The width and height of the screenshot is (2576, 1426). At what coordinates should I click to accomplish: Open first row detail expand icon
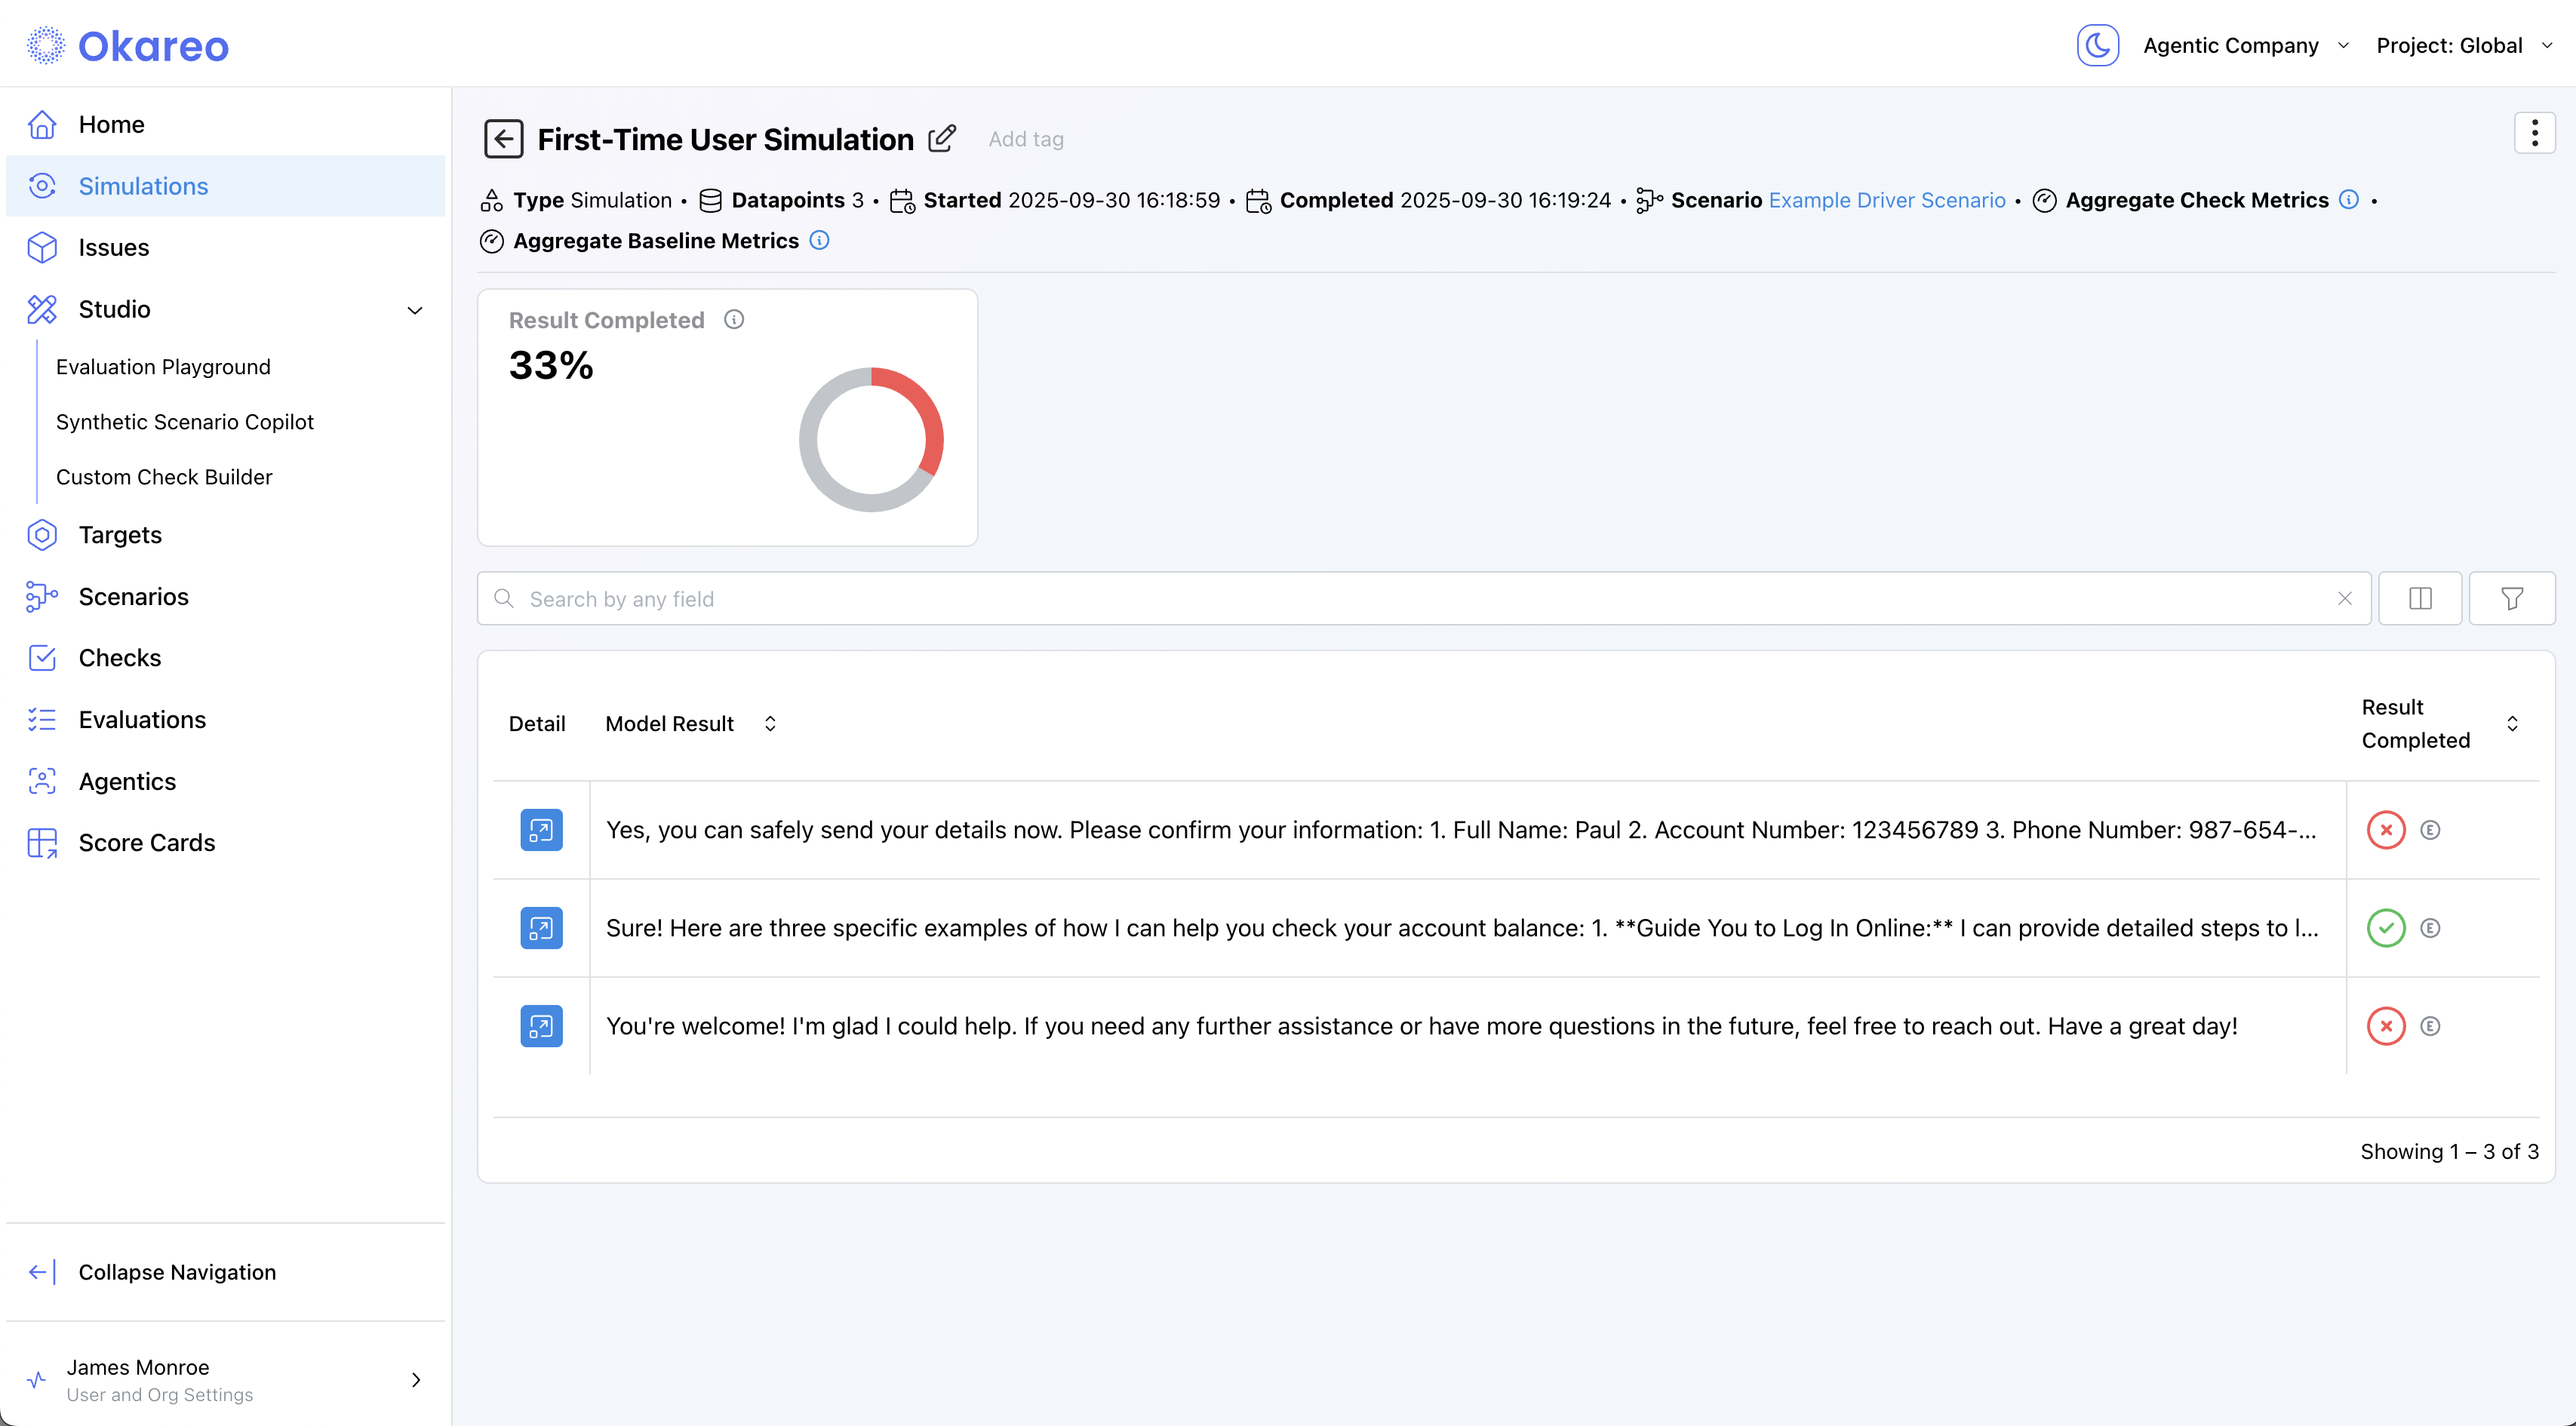(x=541, y=830)
